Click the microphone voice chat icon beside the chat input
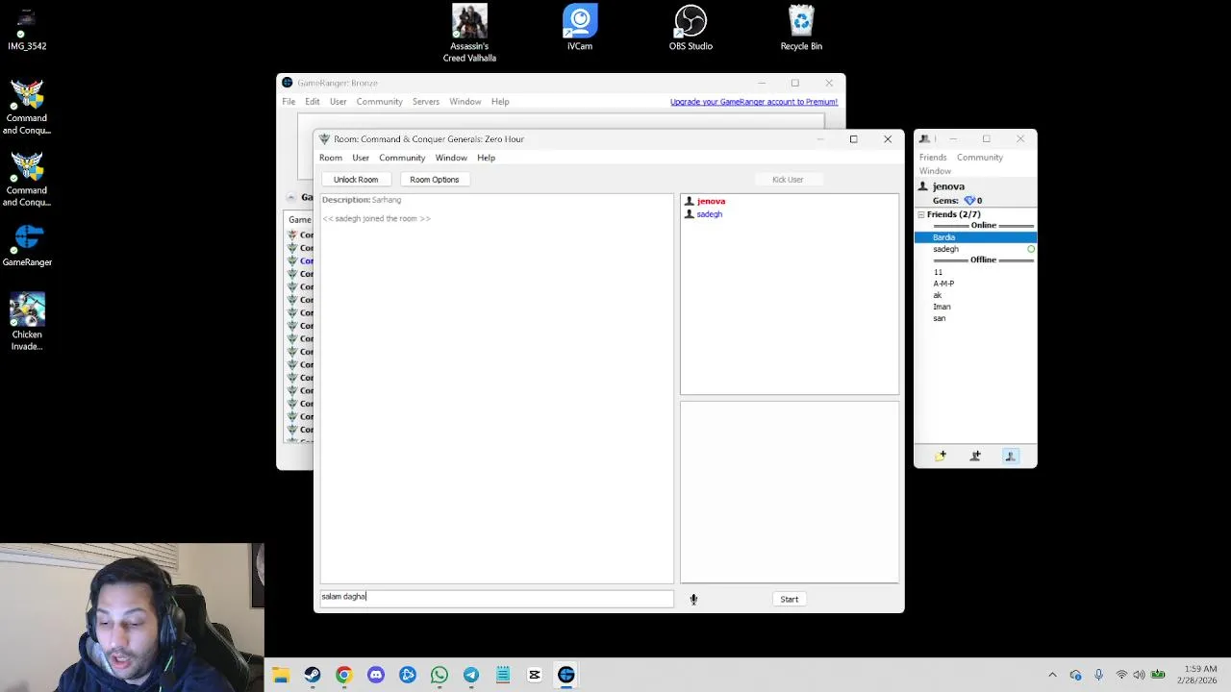The image size is (1231, 692). pyautogui.click(x=693, y=599)
